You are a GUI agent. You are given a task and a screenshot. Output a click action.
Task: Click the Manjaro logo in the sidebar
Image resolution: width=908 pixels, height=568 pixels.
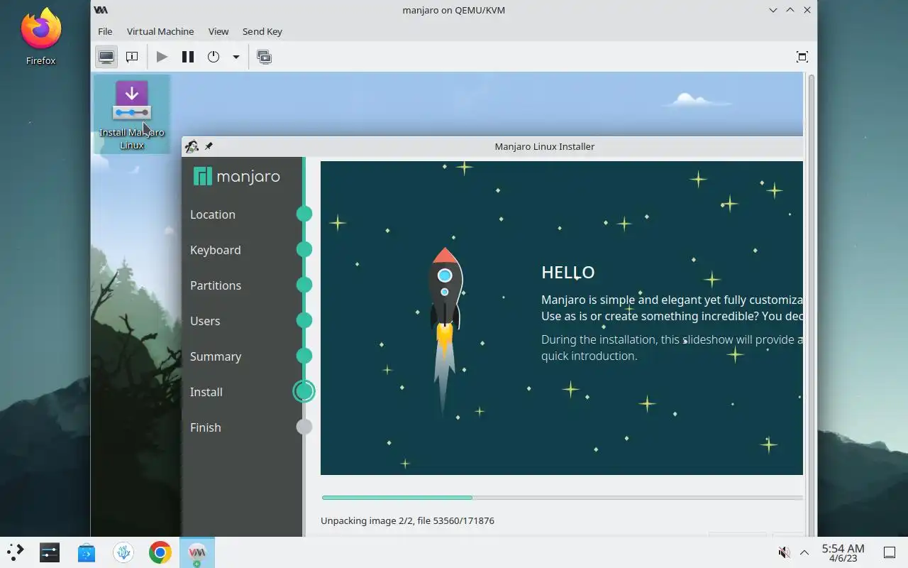[x=237, y=176]
